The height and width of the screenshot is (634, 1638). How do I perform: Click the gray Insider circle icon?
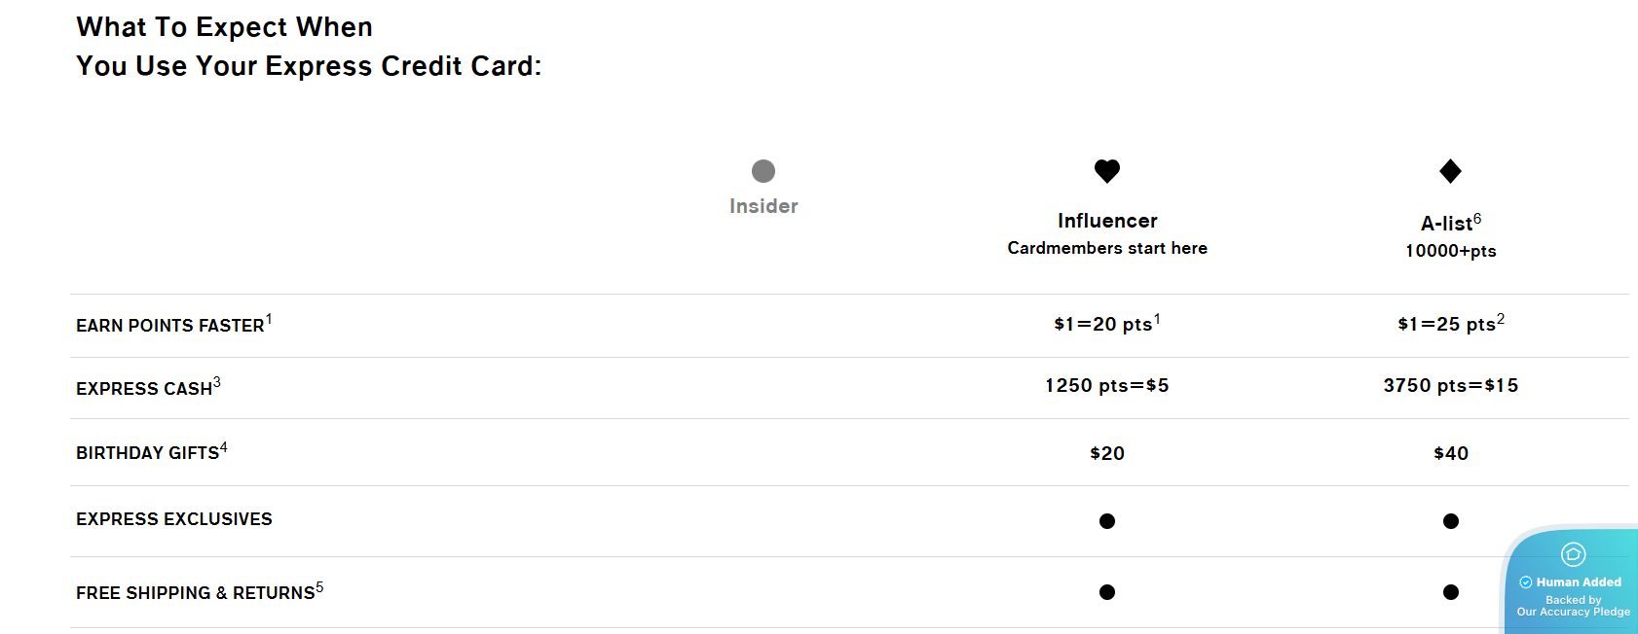pos(763,171)
